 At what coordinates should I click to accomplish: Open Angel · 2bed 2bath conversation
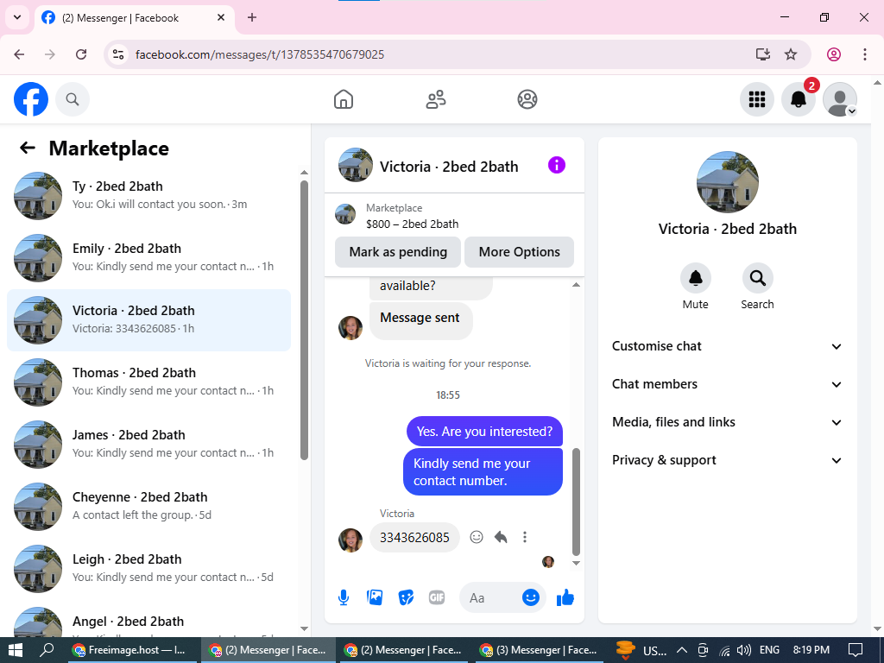[148, 622]
